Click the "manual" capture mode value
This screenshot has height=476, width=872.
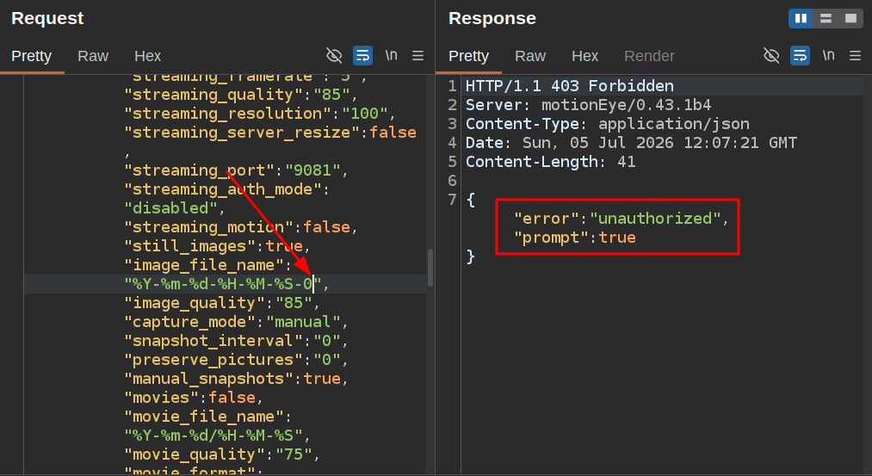point(303,321)
